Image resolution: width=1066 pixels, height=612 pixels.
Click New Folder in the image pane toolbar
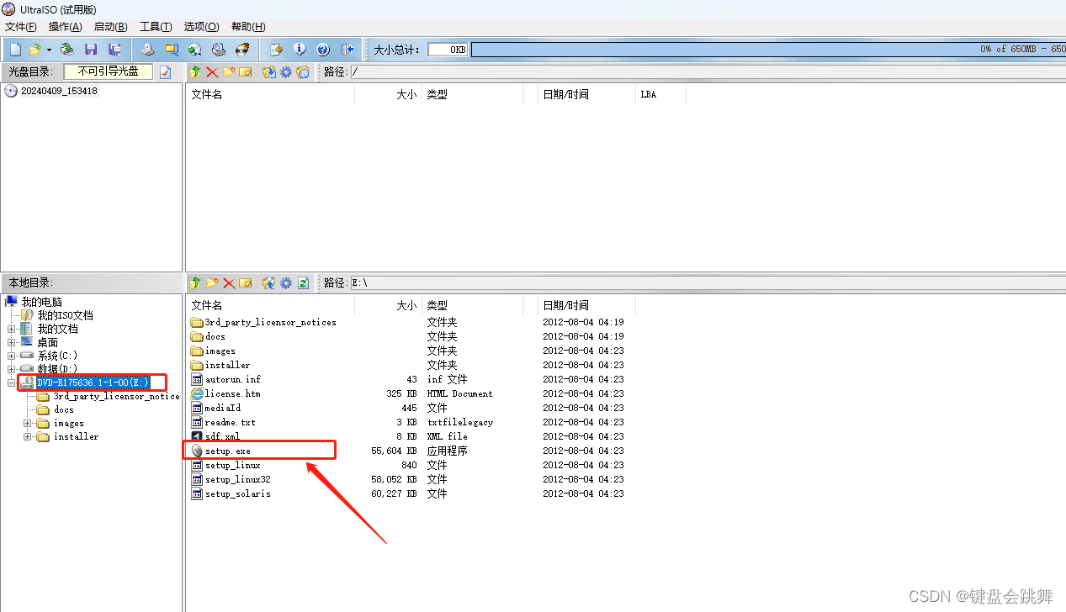pyautogui.click(x=228, y=72)
